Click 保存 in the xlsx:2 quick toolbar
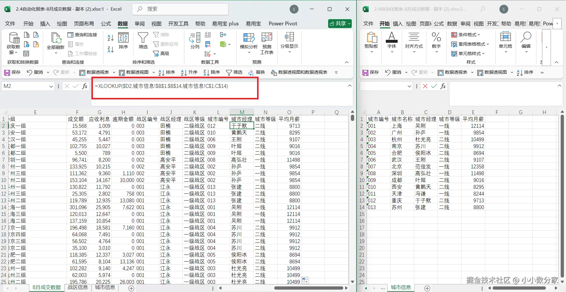The image size is (566, 292). pos(371,72)
